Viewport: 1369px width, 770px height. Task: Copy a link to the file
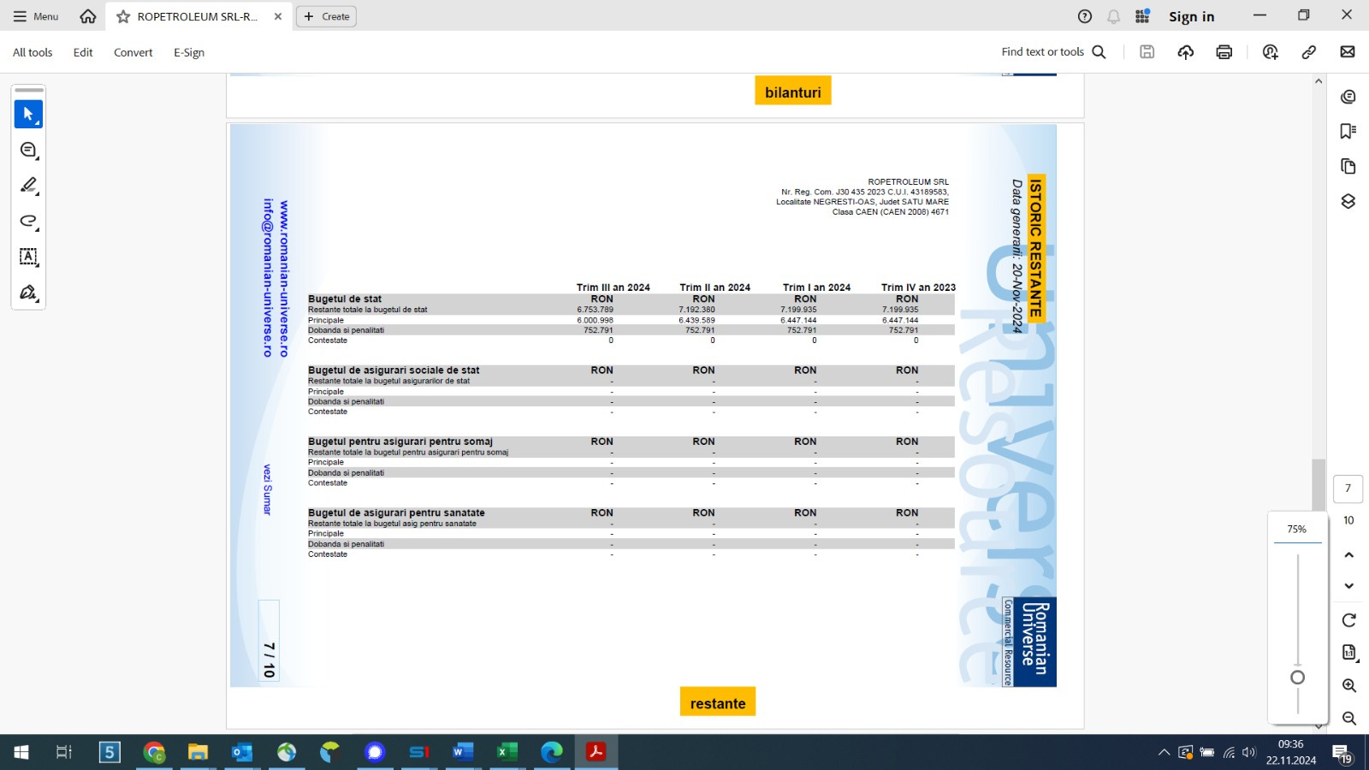click(x=1309, y=52)
